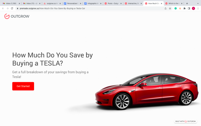Toggle the browser side panel
The height and width of the screenshot is (126, 201).
tap(189, 8)
